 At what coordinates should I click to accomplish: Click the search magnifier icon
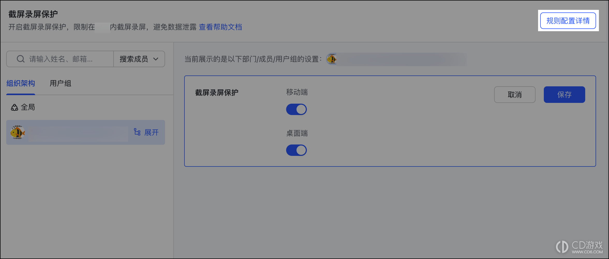pos(21,59)
